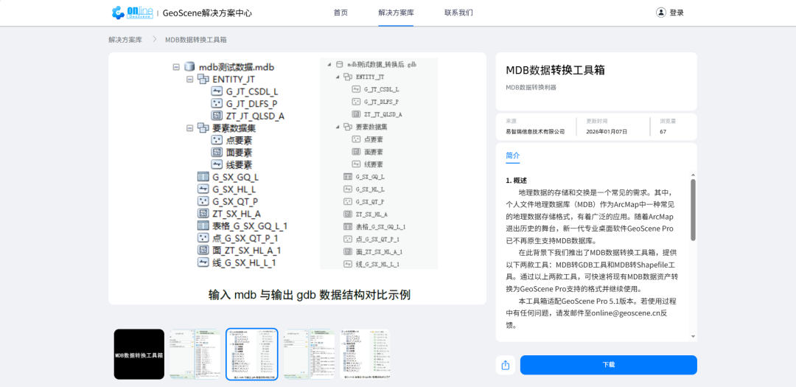Image resolution: width=796 pixels, height=387 pixels.
Task: Collapse ENTITY_JT triangle in the gdb tree
Action: click(x=338, y=77)
